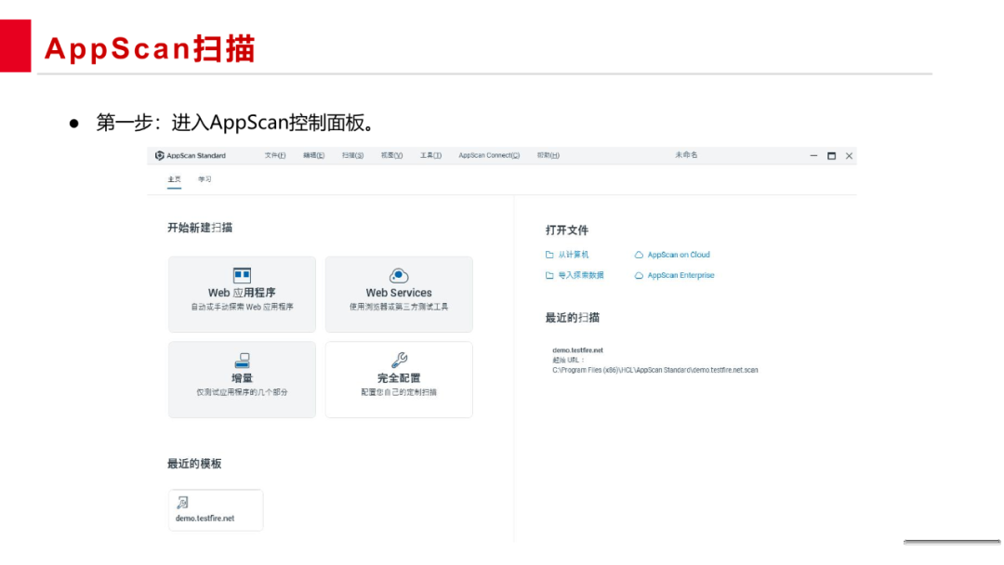Click cloud icon beside AppScan on Cloud

[639, 255]
